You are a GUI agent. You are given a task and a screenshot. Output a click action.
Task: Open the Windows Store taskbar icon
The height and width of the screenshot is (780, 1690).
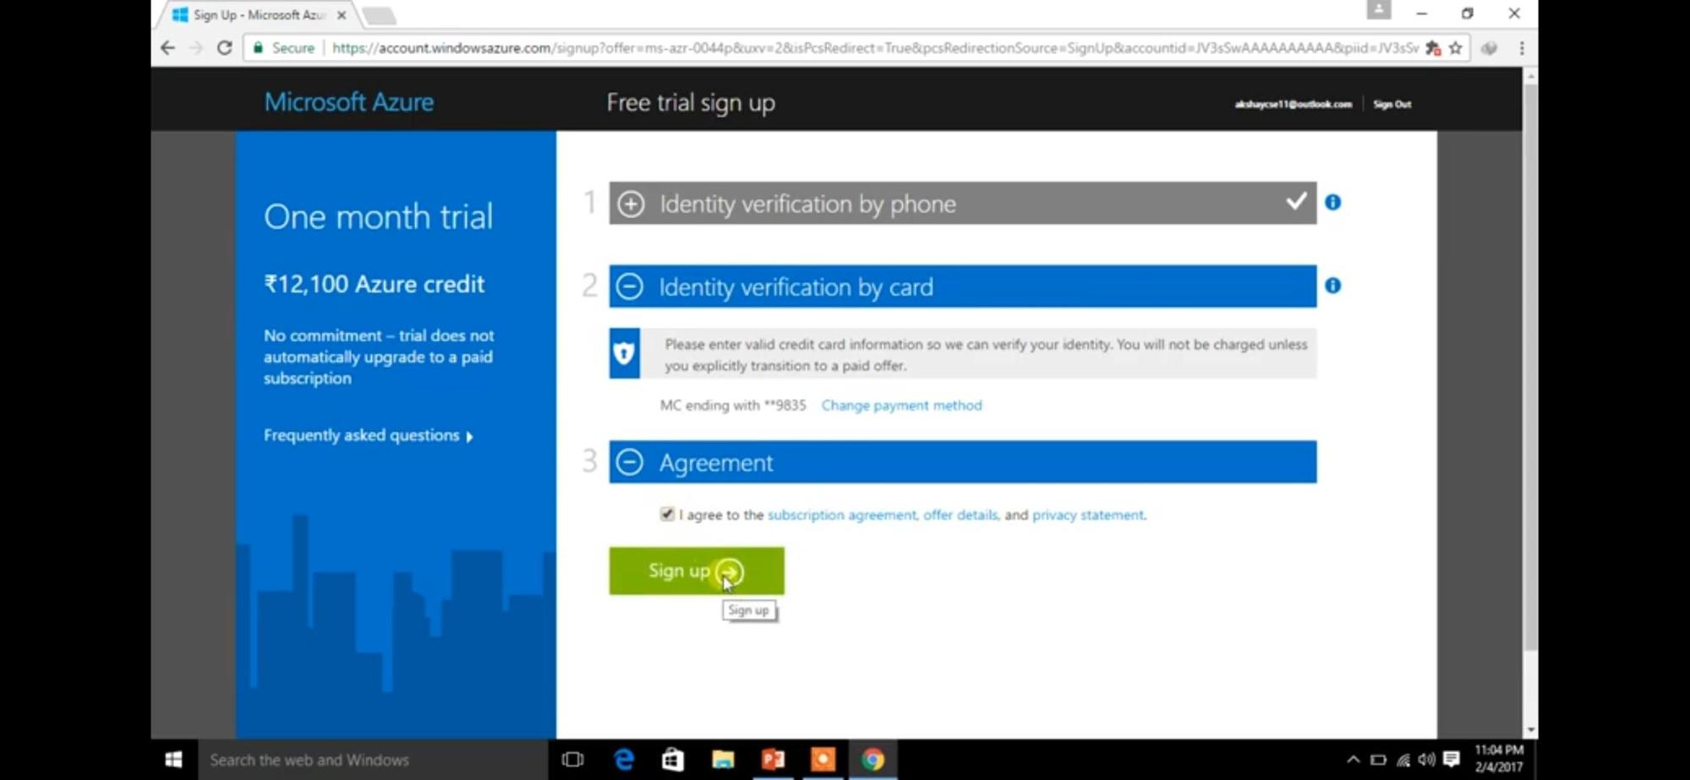(x=673, y=760)
